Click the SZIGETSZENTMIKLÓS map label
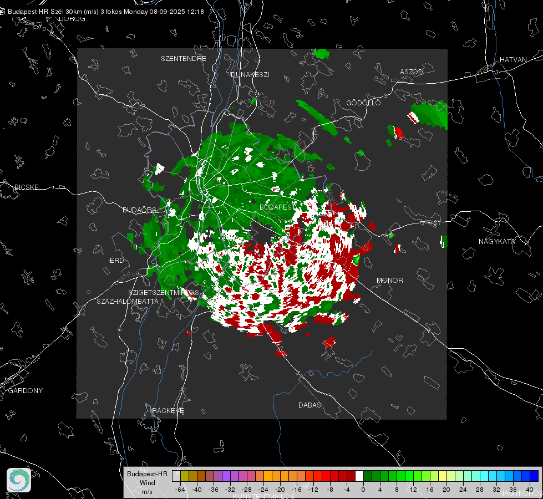Image resolution: width=543 pixels, height=499 pixels. (164, 292)
